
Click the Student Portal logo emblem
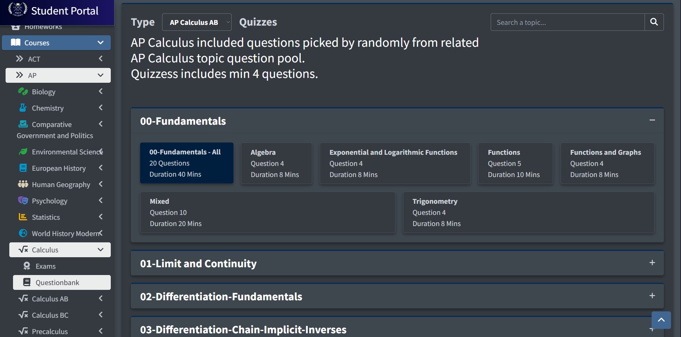pos(17,10)
